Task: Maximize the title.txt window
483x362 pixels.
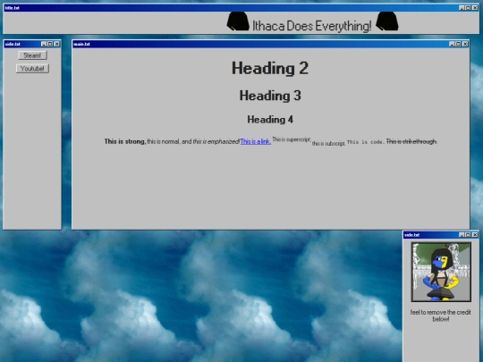Action: tap(468, 8)
